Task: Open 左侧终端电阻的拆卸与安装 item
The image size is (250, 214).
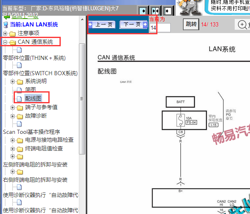Action: tap(35, 164)
